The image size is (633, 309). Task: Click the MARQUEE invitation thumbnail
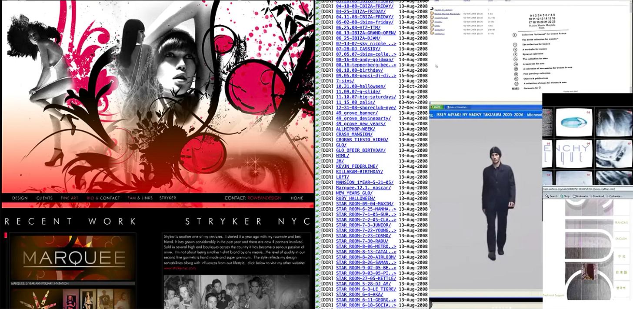coord(73,259)
